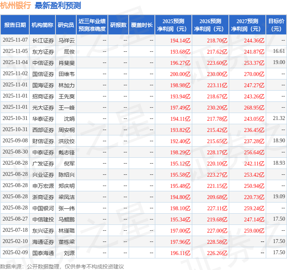Click the 机构简称 column header
The height and width of the screenshot is (270, 287).
[42, 25]
